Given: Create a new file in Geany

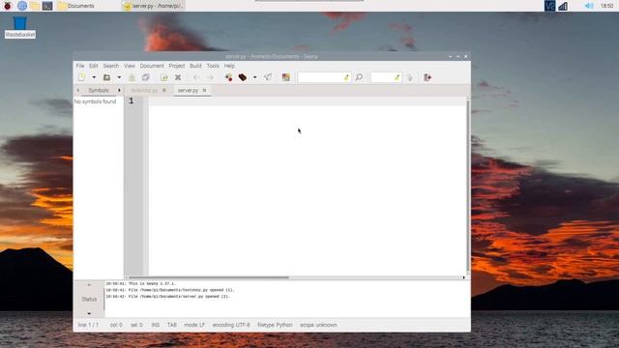Looking at the screenshot, I should (x=81, y=77).
